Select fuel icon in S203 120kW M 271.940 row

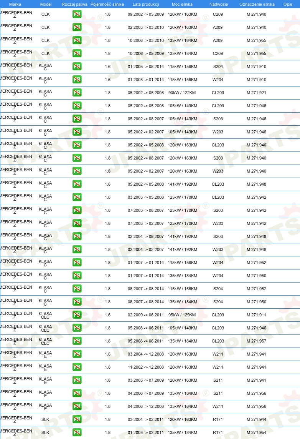(x=77, y=158)
